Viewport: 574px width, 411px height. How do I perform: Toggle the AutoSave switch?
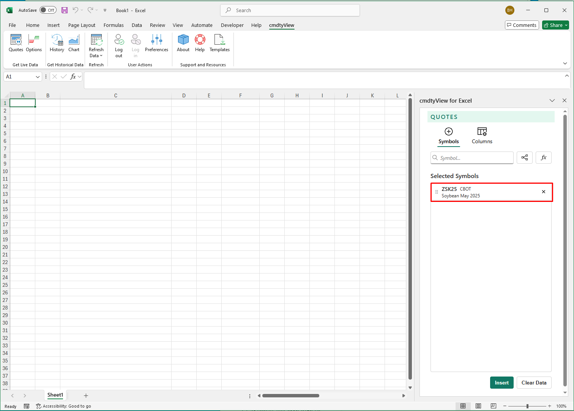[48, 10]
